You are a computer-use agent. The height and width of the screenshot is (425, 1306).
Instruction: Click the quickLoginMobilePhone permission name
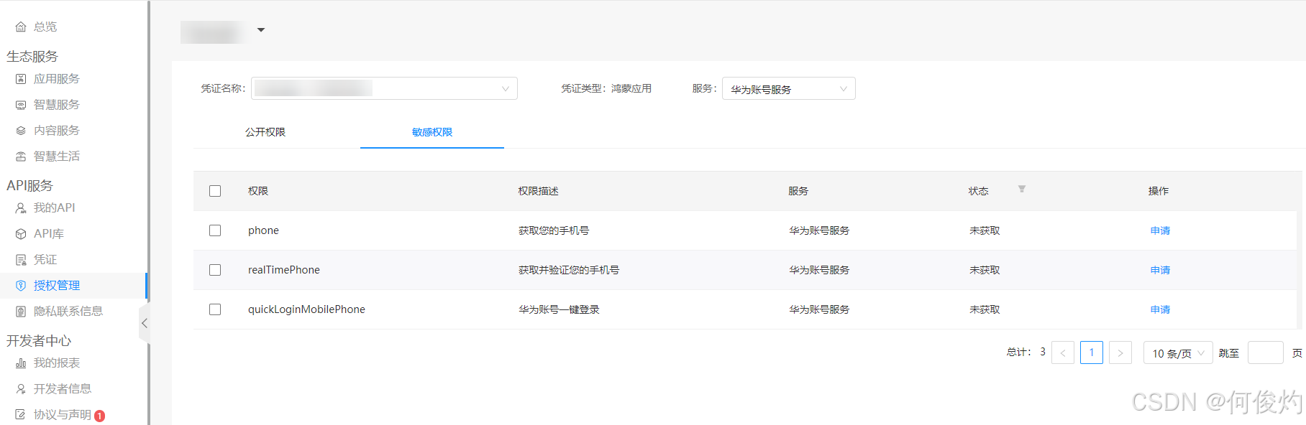tap(306, 309)
